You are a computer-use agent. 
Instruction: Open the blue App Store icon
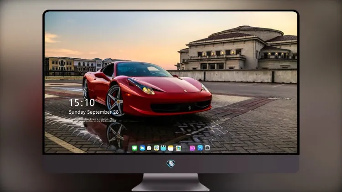click(x=200, y=148)
